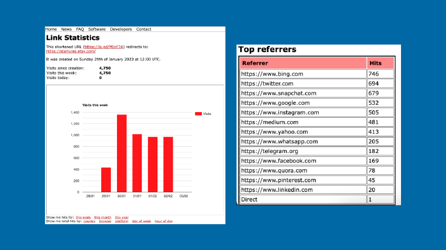
Task: Select the https://www.instagram.com referrer cell
Action: (303, 113)
